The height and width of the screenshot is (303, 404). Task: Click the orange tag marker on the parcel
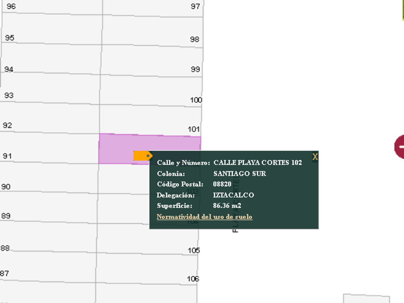tap(143, 156)
